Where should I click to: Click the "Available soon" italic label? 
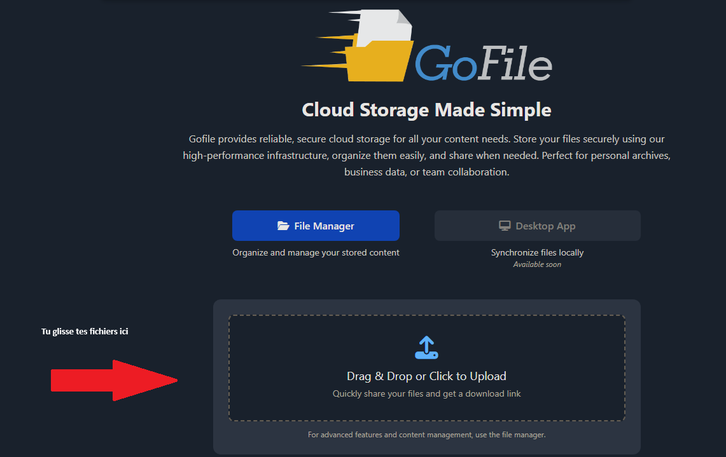tap(537, 264)
